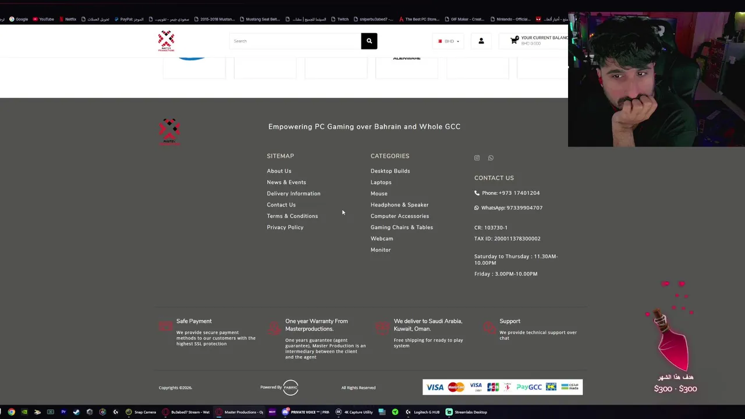Viewport: 745px width, 419px height.
Task: Open the Mustang Seat Belt bookmark
Action: coord(260,19)
